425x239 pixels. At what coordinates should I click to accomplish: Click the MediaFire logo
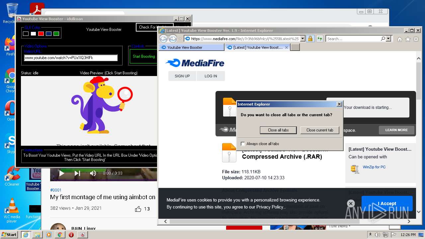coord(195,63)
